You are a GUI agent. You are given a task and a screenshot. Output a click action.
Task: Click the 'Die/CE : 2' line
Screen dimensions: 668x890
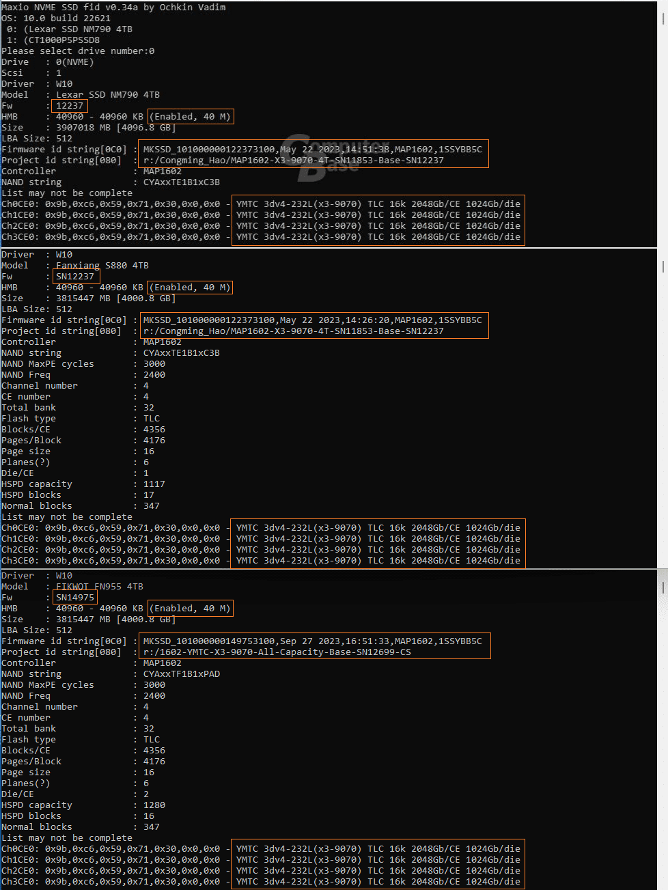pos(75,794)
